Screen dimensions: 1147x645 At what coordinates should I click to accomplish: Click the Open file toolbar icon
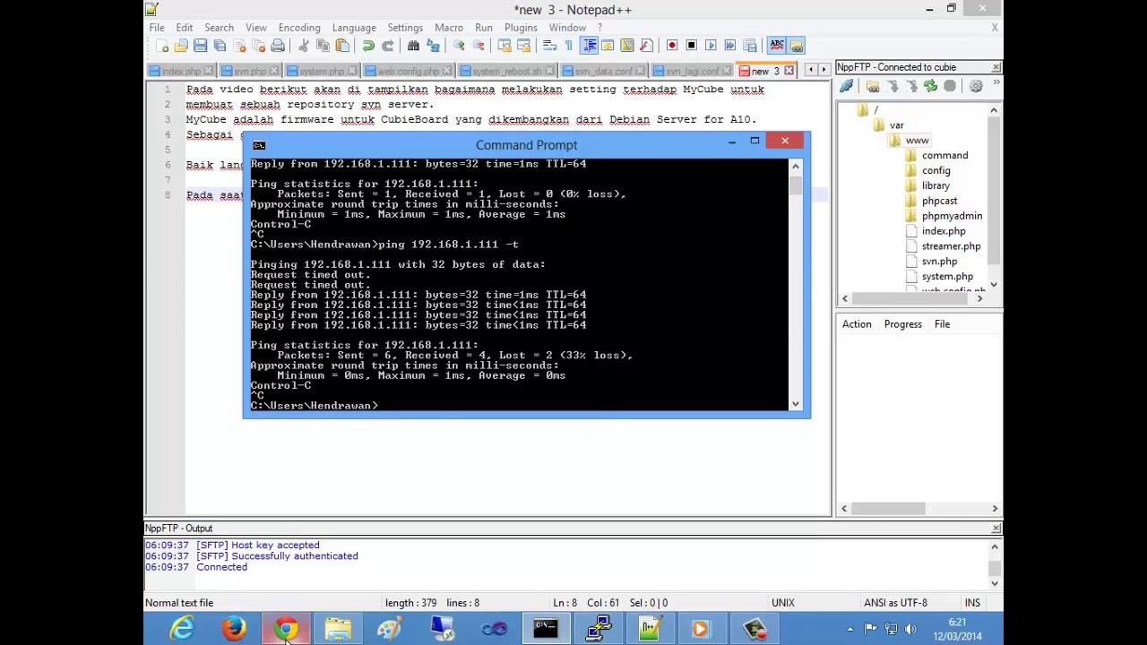point(181,46)
